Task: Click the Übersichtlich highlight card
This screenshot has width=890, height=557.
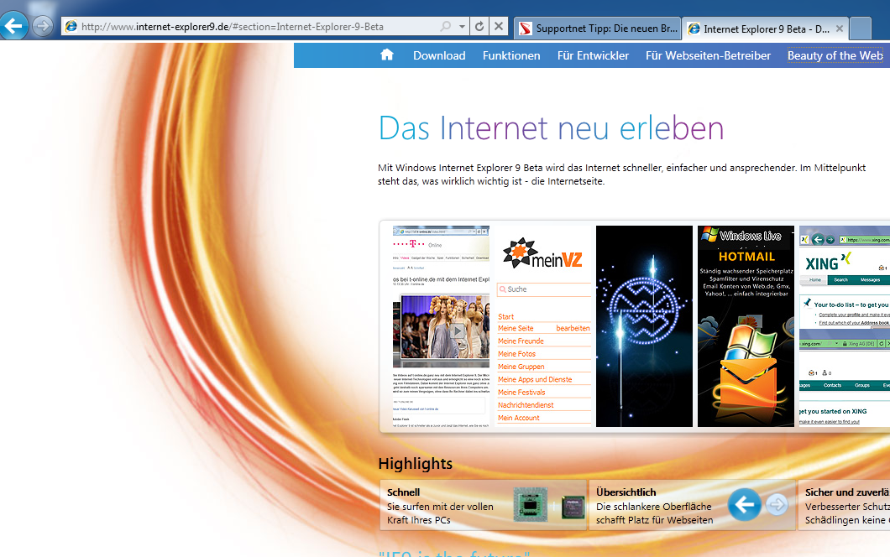Action: 692,505
